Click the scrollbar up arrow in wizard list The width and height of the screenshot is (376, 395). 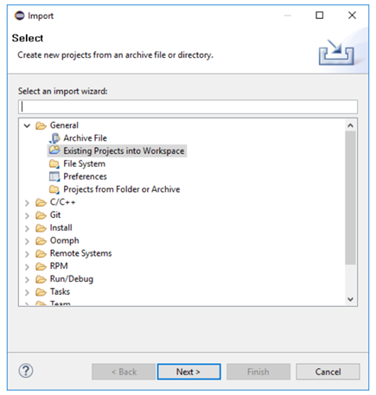click(x=350, y=125)
